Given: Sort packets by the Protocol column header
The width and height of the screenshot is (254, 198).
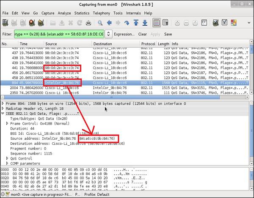Looking at the screenshot, I should click(x=148, y=44).
